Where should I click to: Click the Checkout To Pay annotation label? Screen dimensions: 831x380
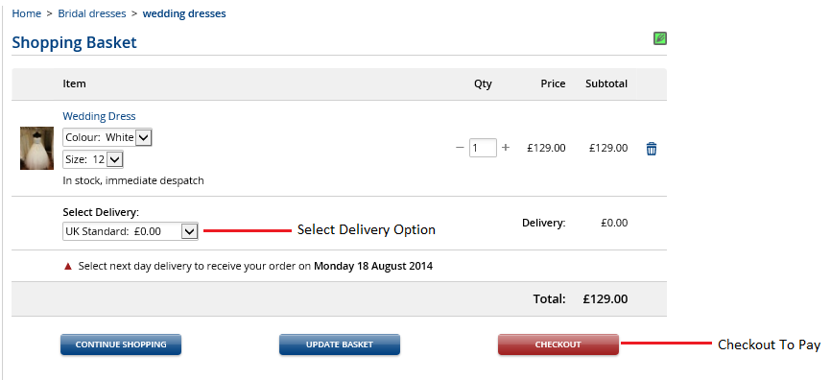point(769,345)
